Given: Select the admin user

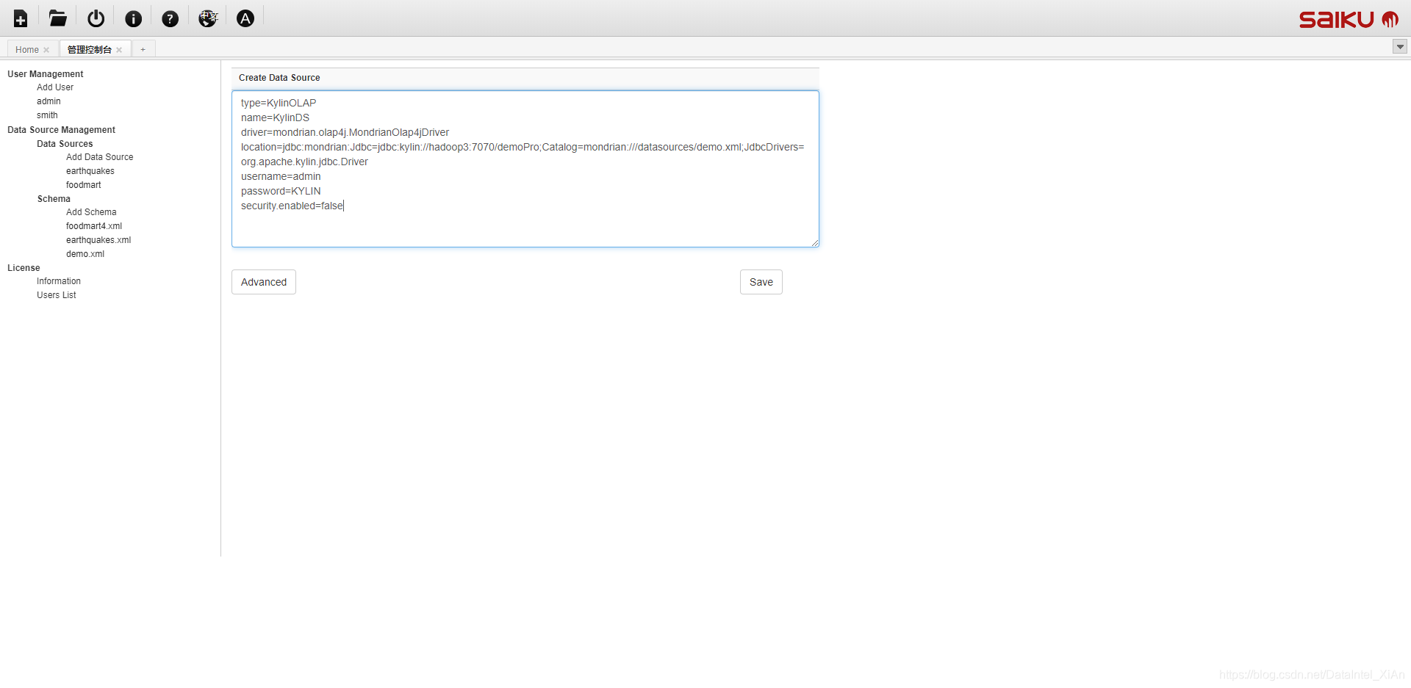Looking at the screenshot, I should pos(49,101).
